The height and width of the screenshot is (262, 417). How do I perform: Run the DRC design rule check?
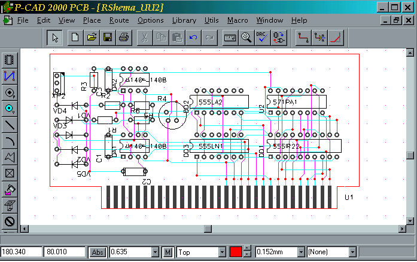[x=263, y=38]
